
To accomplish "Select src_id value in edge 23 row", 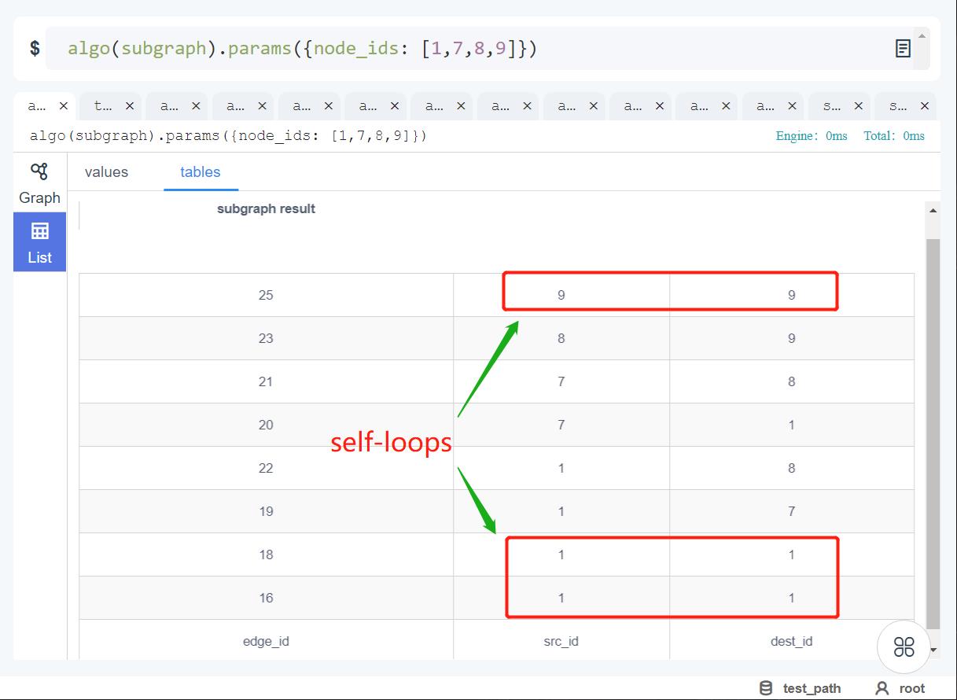I will 561,338.
